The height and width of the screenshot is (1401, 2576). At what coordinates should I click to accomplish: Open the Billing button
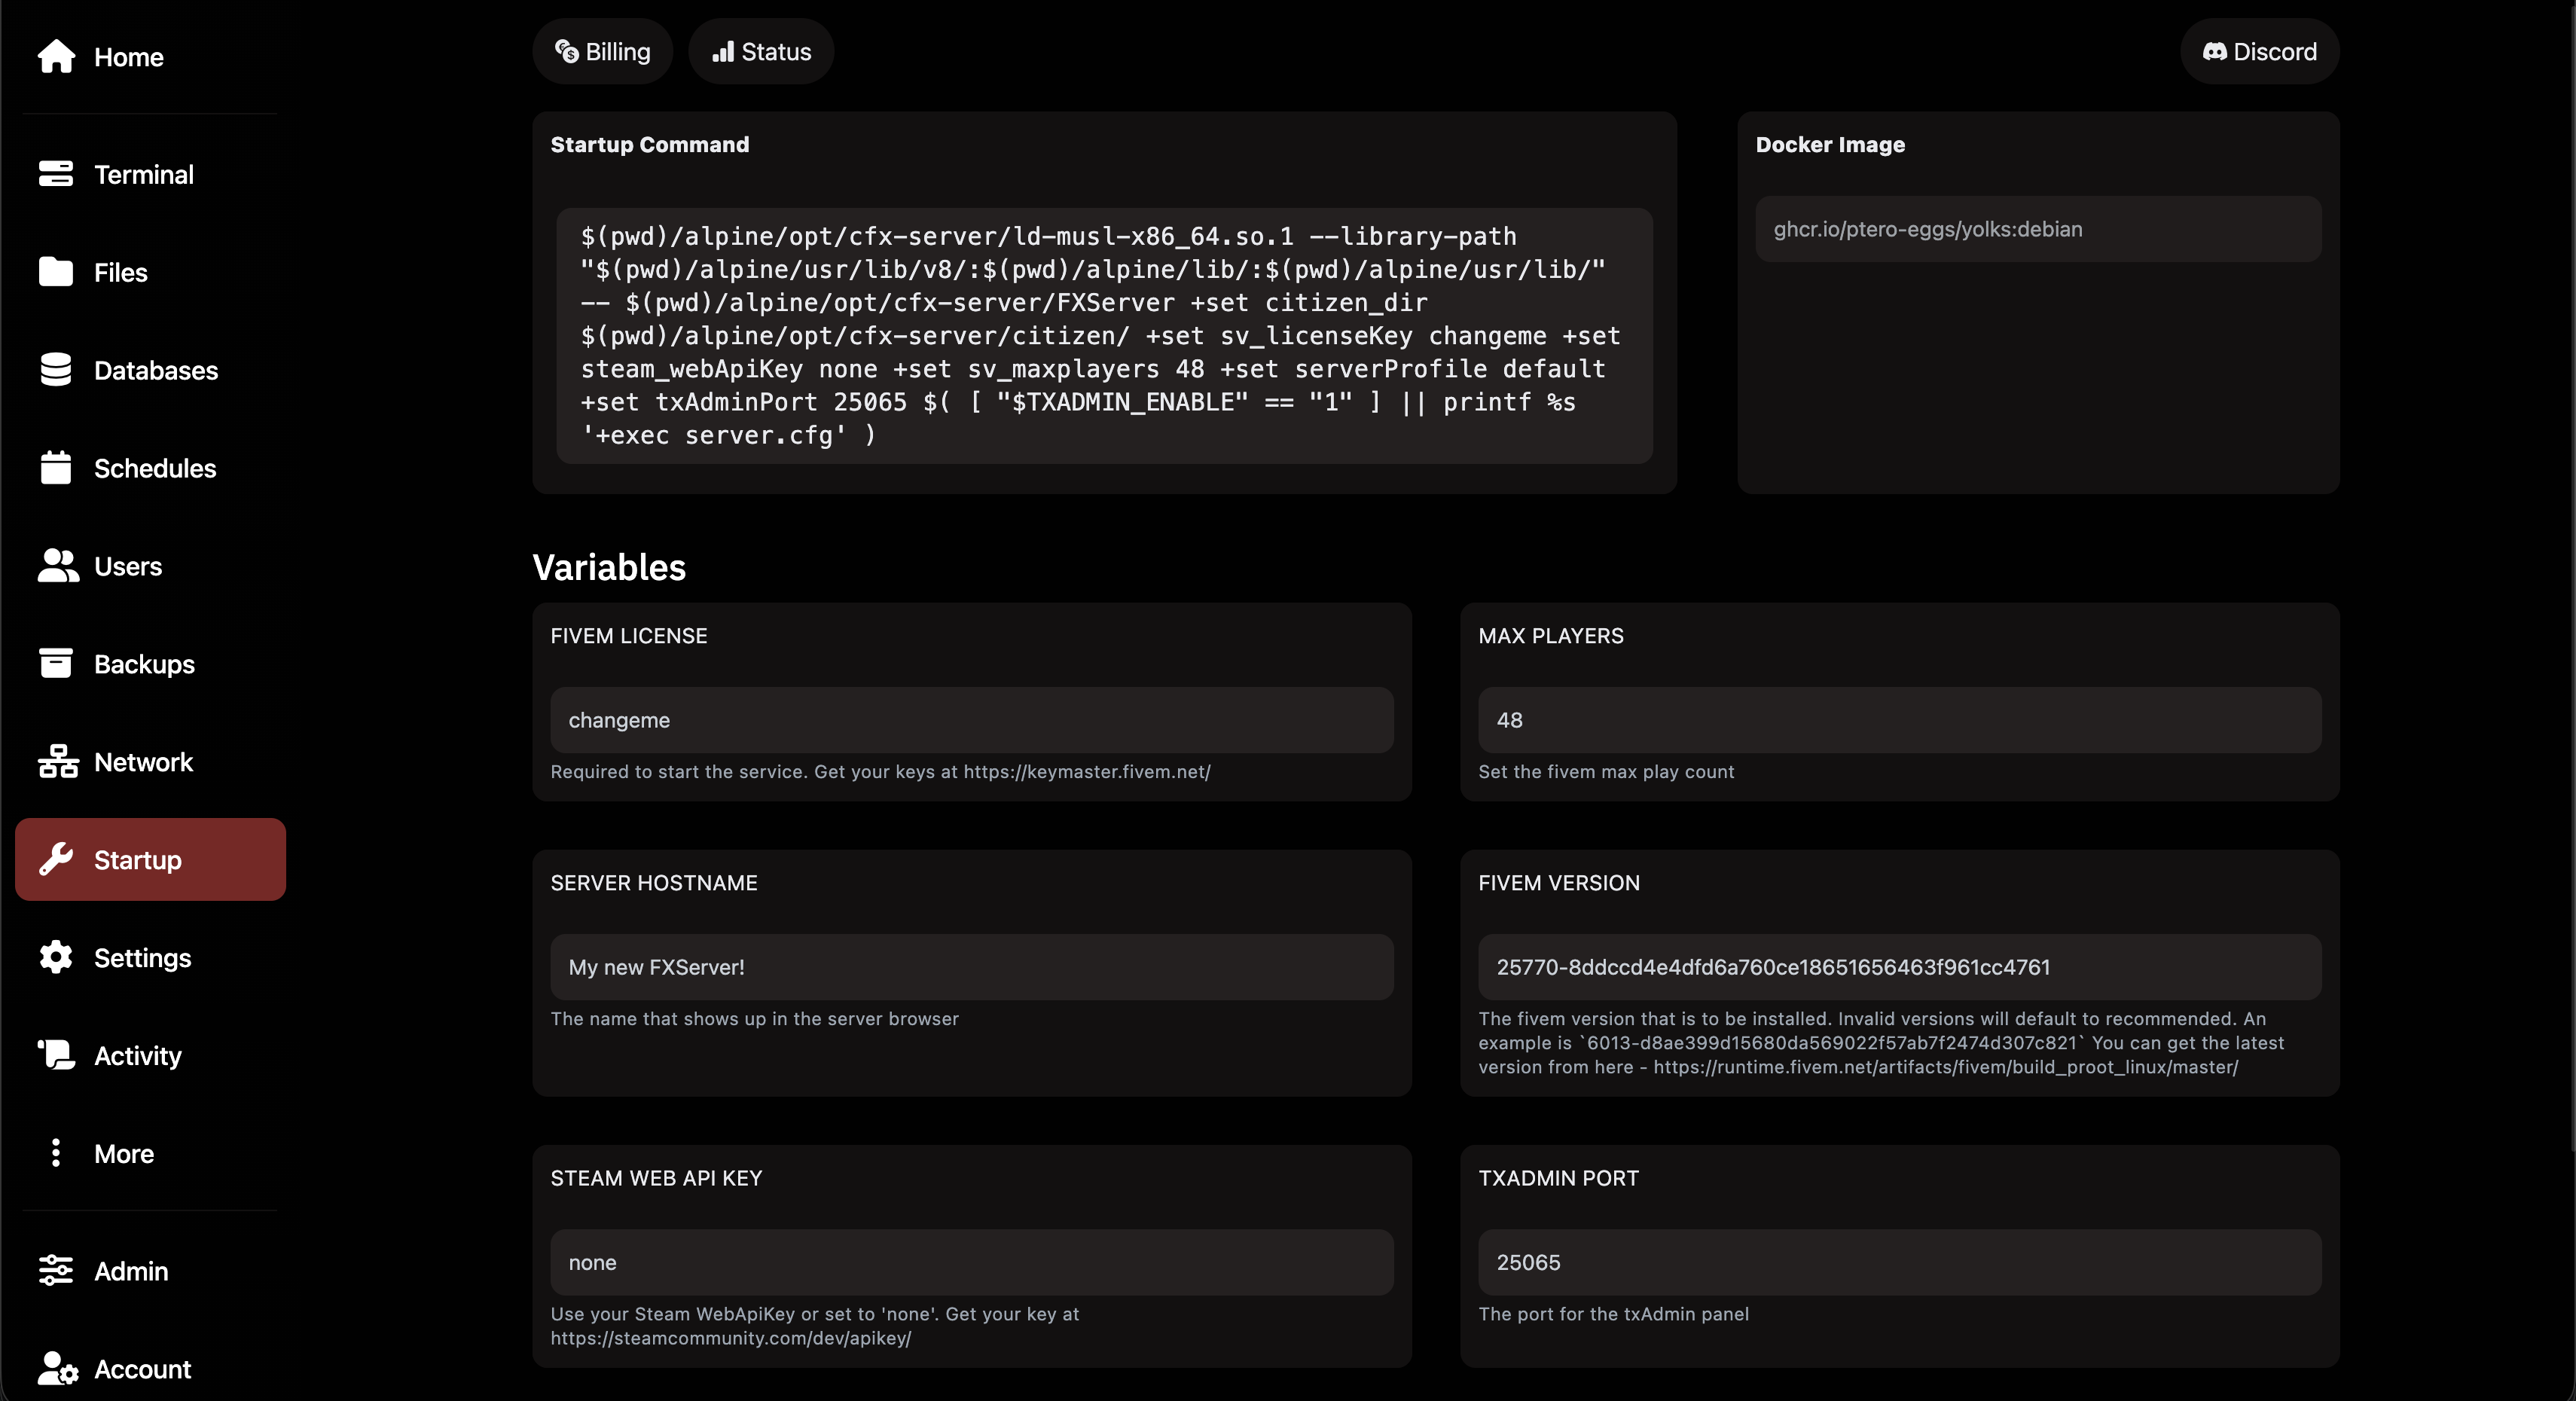pos(603,52)
